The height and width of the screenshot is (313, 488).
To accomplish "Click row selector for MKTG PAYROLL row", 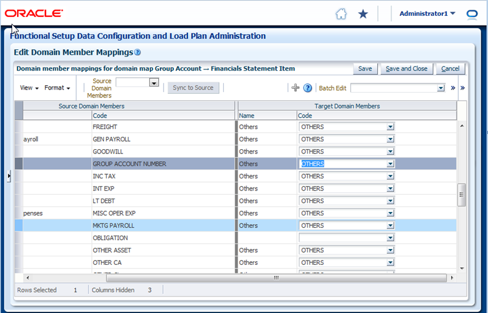I will [x=19, y=225].
